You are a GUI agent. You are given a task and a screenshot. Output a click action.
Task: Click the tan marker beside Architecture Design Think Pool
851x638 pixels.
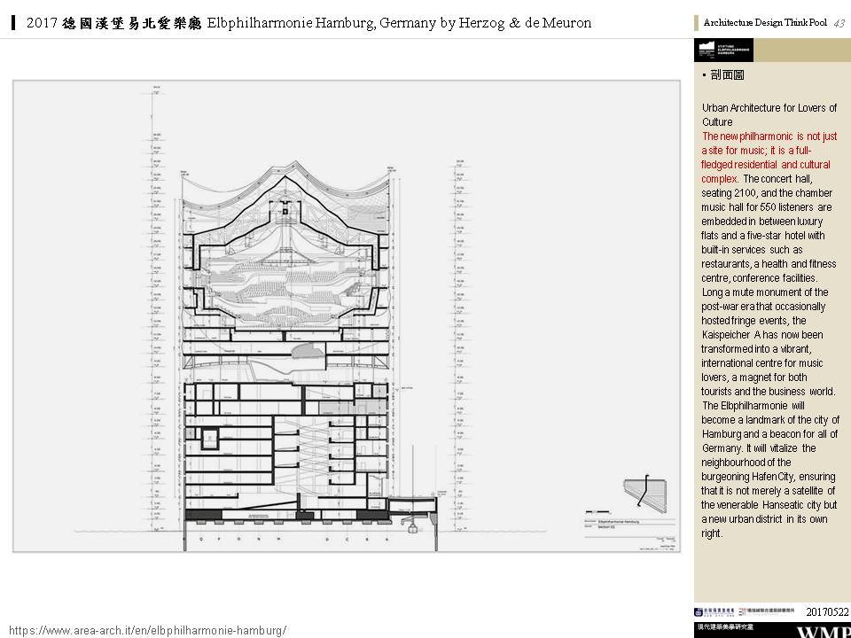(697, 23)
